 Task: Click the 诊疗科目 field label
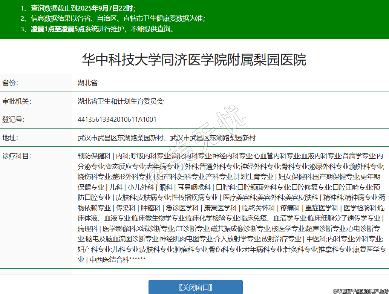point(17,156)
